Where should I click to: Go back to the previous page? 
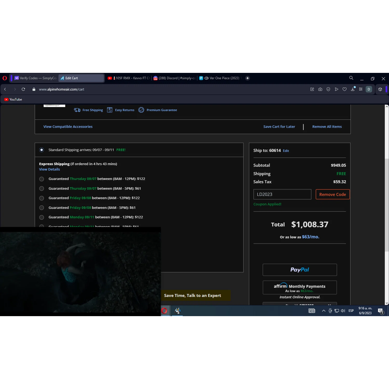[5, 89]
